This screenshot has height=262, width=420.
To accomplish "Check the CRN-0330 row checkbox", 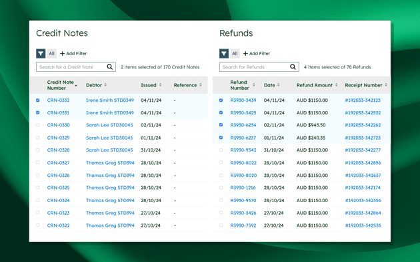I will [38, 125].
